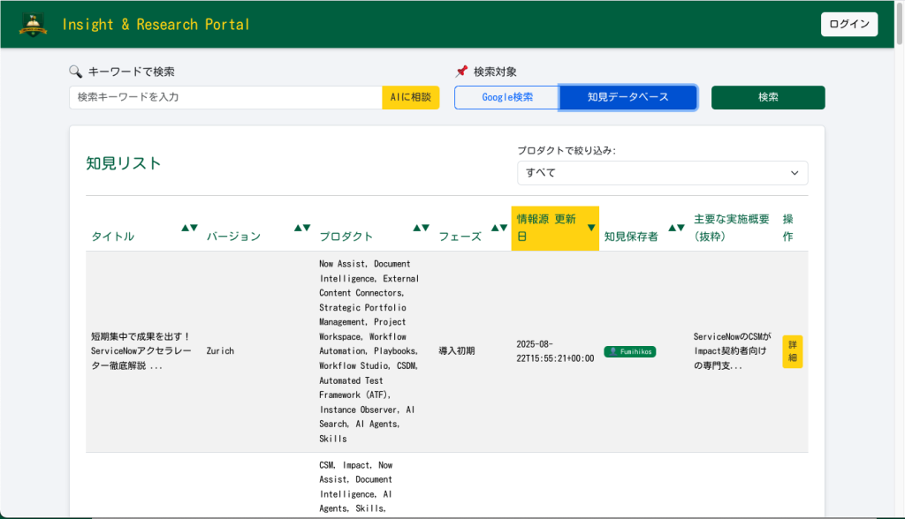Open the プロダクトで絞り込み dropdown
905x519 pixels.
pos(662,173)
